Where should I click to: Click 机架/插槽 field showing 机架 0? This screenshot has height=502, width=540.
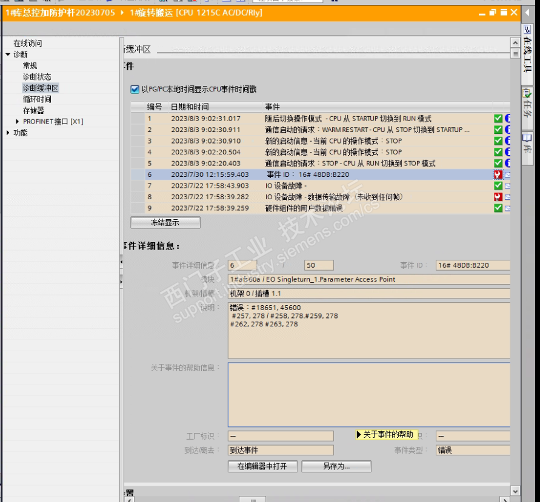coord(369,294)
